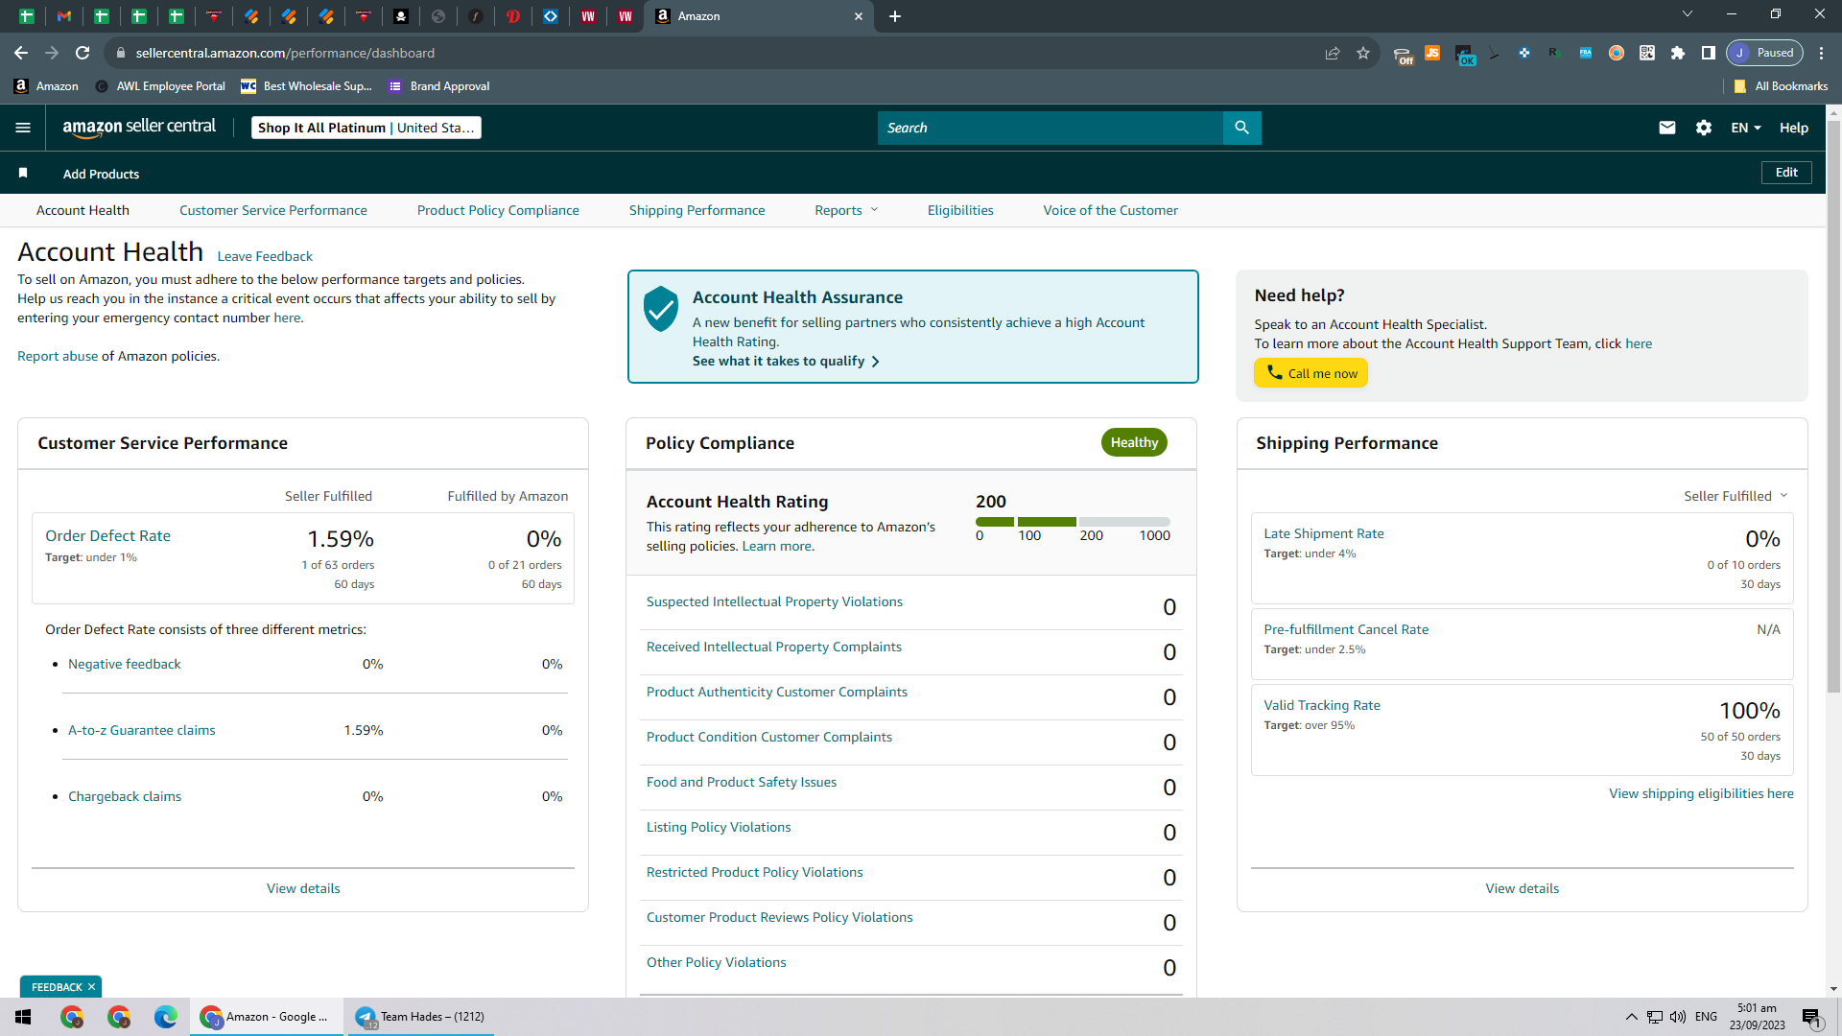The height and width of the screenshot is (1036, 1842).
Task: View details under Customer Service Performance
Action: coord(303,888)
